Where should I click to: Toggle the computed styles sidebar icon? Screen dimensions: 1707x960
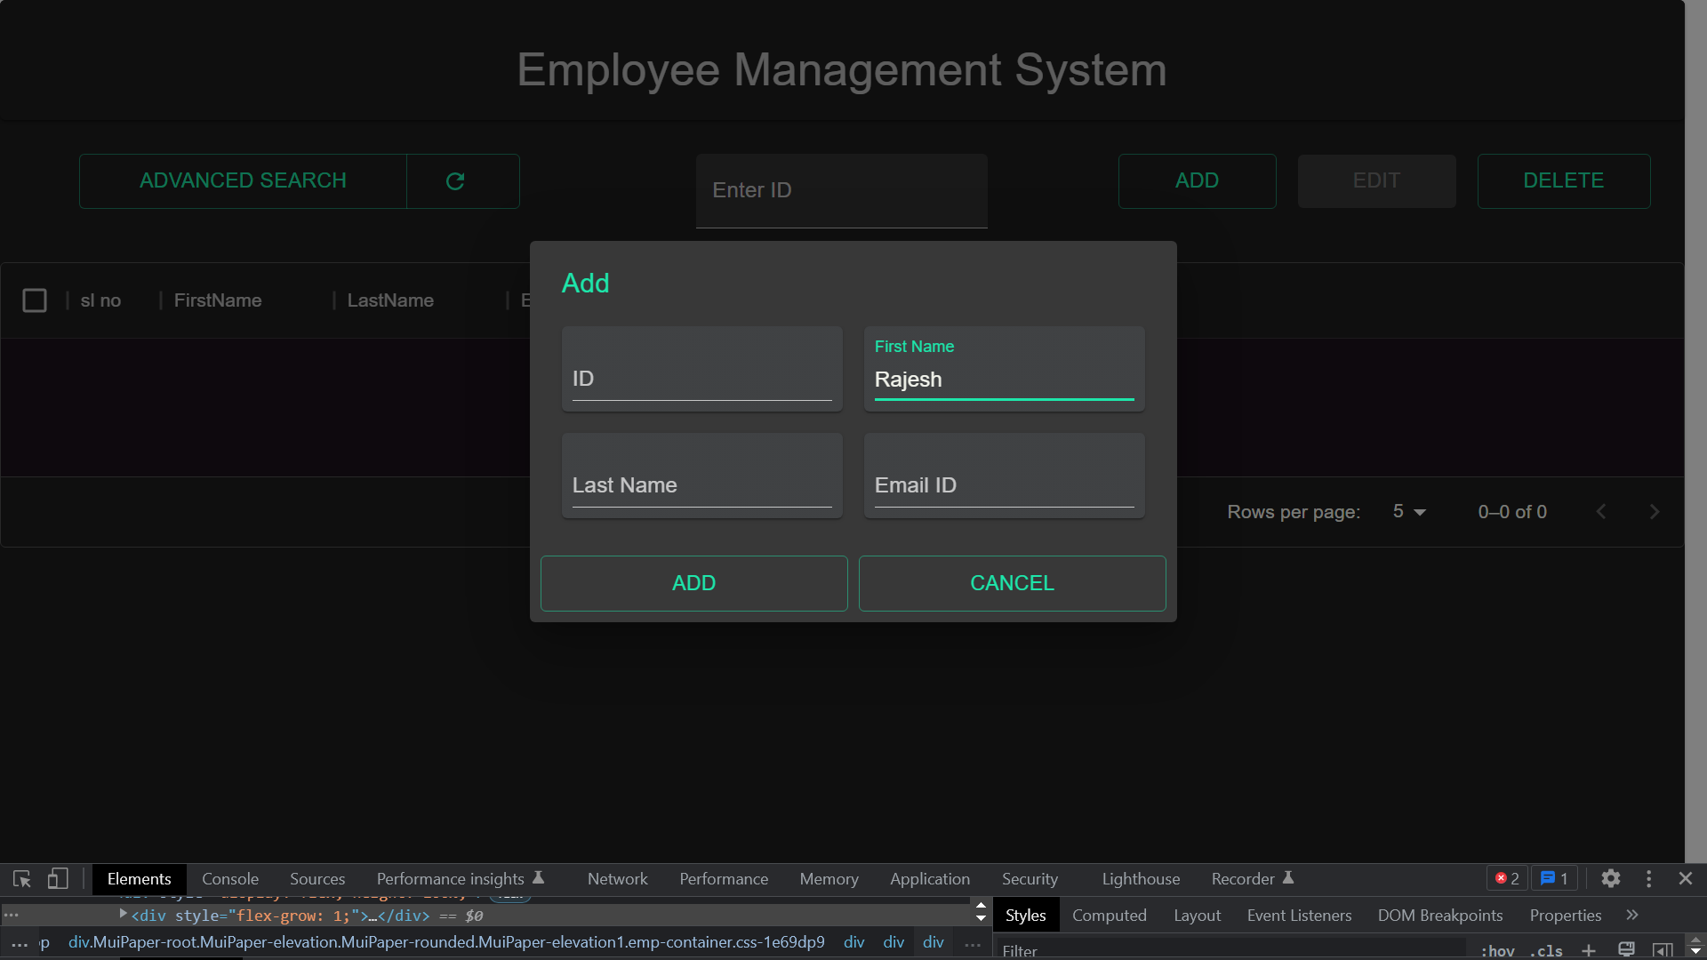click(x=1663, y=950)
